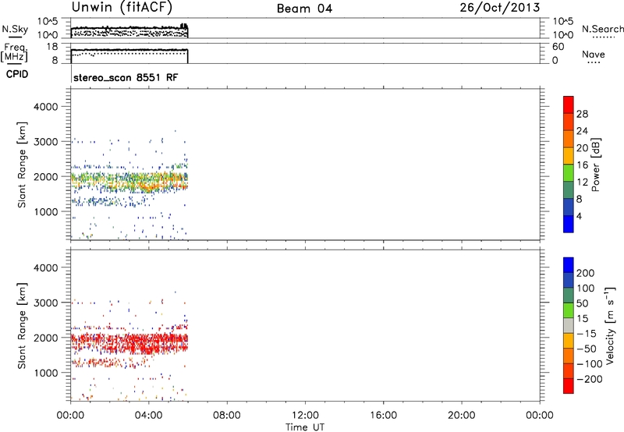Click the "28" label on the Power colorbar
The width and height of the screenshot is (624, 432).
click(582, 114)
